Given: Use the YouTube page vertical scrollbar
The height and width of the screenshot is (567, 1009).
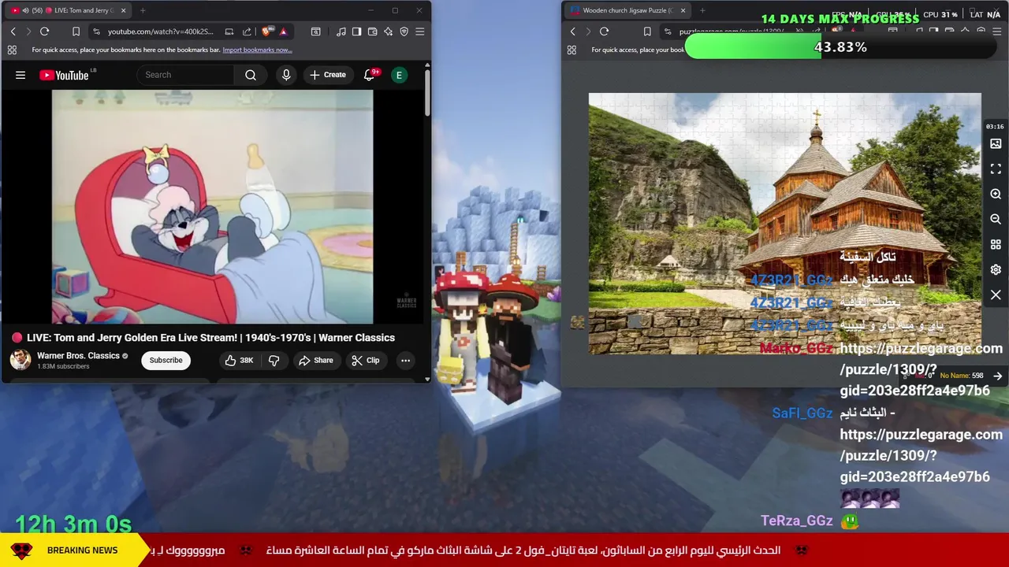Looking at the screenshot, I should 427,94.
